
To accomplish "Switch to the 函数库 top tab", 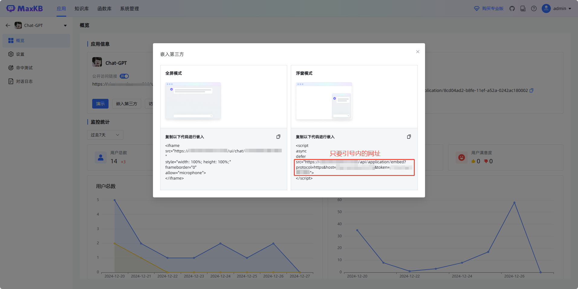I will point(105,8).
